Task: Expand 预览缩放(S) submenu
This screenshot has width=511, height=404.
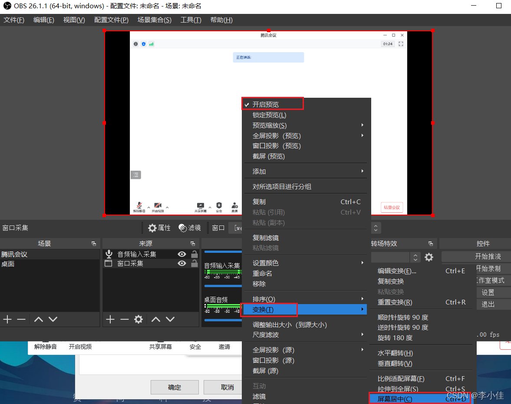Action: click(307, 125)
